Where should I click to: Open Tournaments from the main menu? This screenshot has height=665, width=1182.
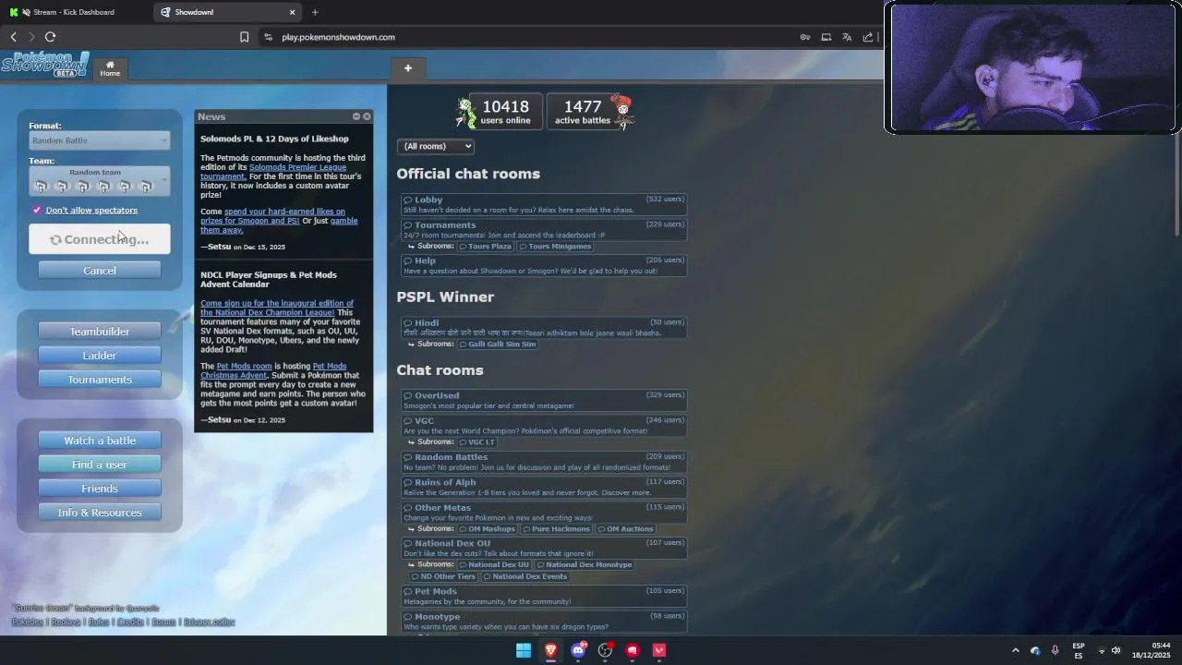click(x=100, y=380)
